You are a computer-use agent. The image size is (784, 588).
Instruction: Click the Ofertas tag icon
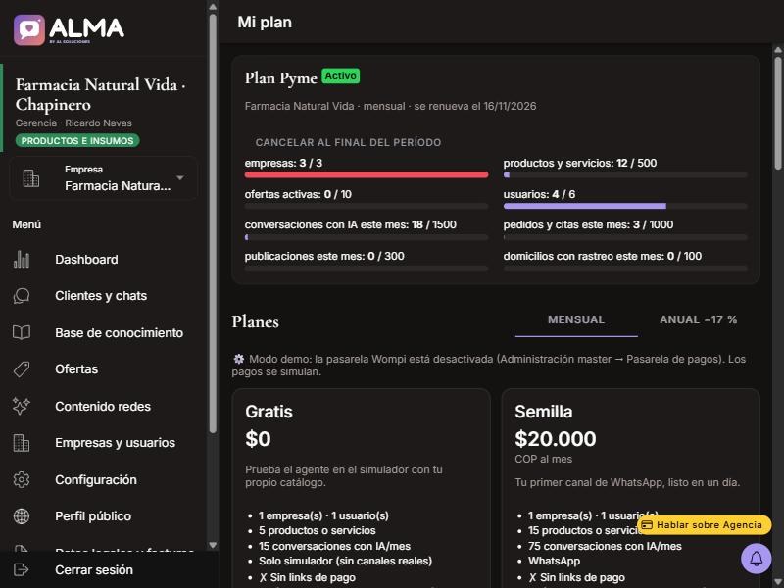pos(21,369)
